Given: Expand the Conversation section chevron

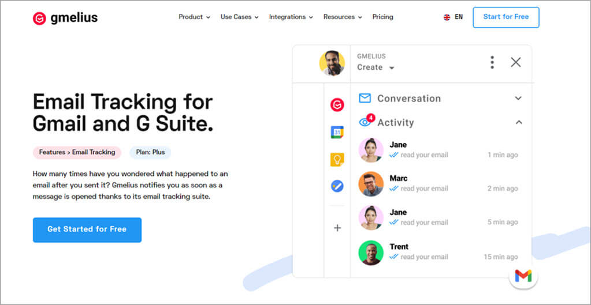Looking at the screenshot, I should click(518, 99).
